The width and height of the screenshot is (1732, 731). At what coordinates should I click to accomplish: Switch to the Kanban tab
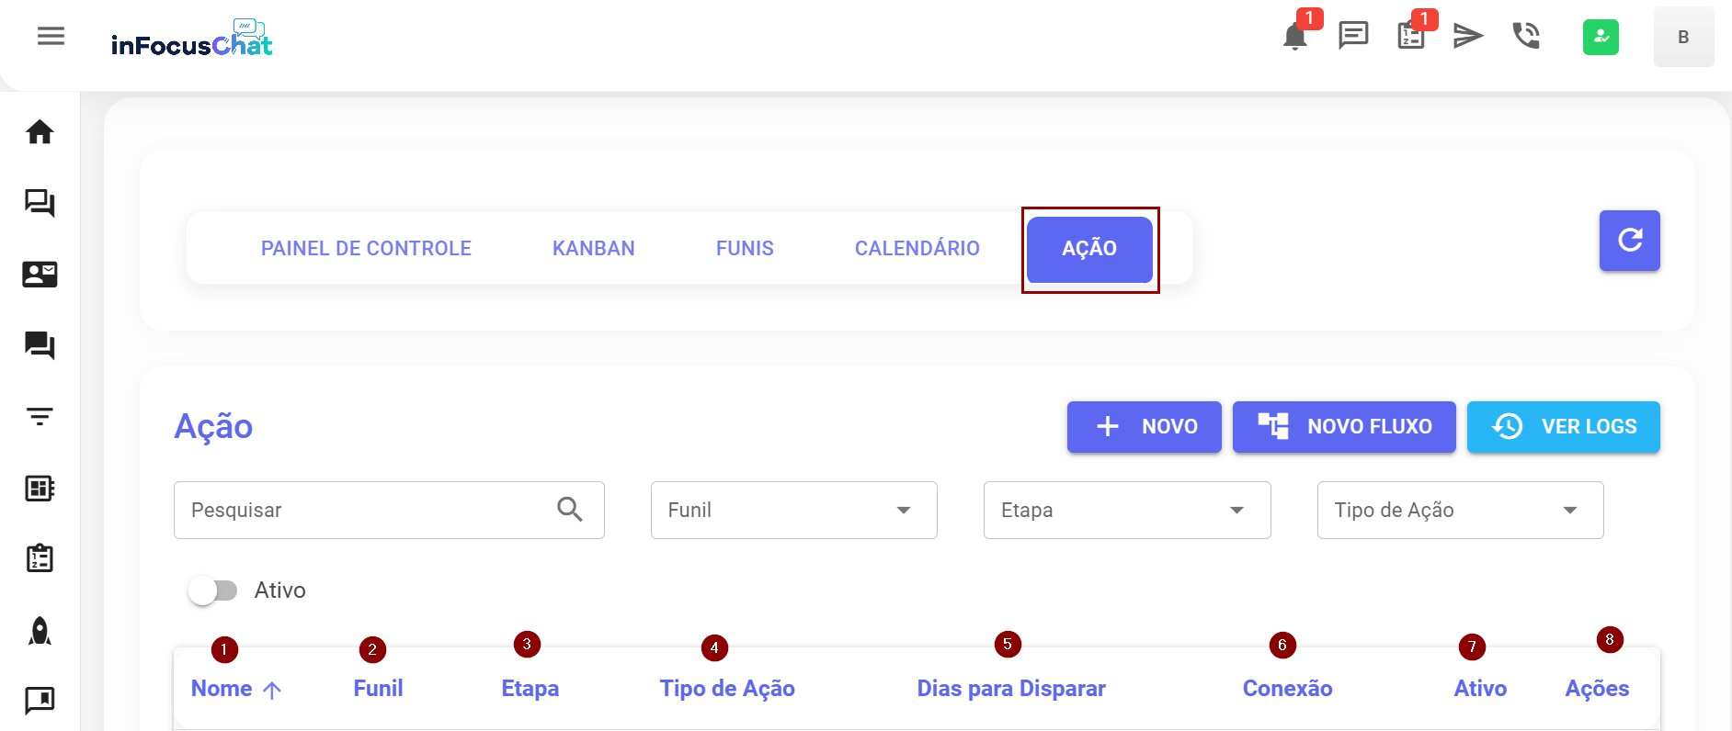pyautogui.click(x=593, y=249)
